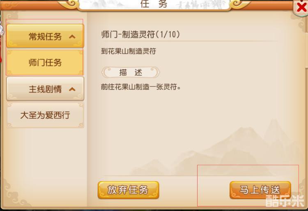
Task: Click golden swirl ornament left of title
Action: 70,4
